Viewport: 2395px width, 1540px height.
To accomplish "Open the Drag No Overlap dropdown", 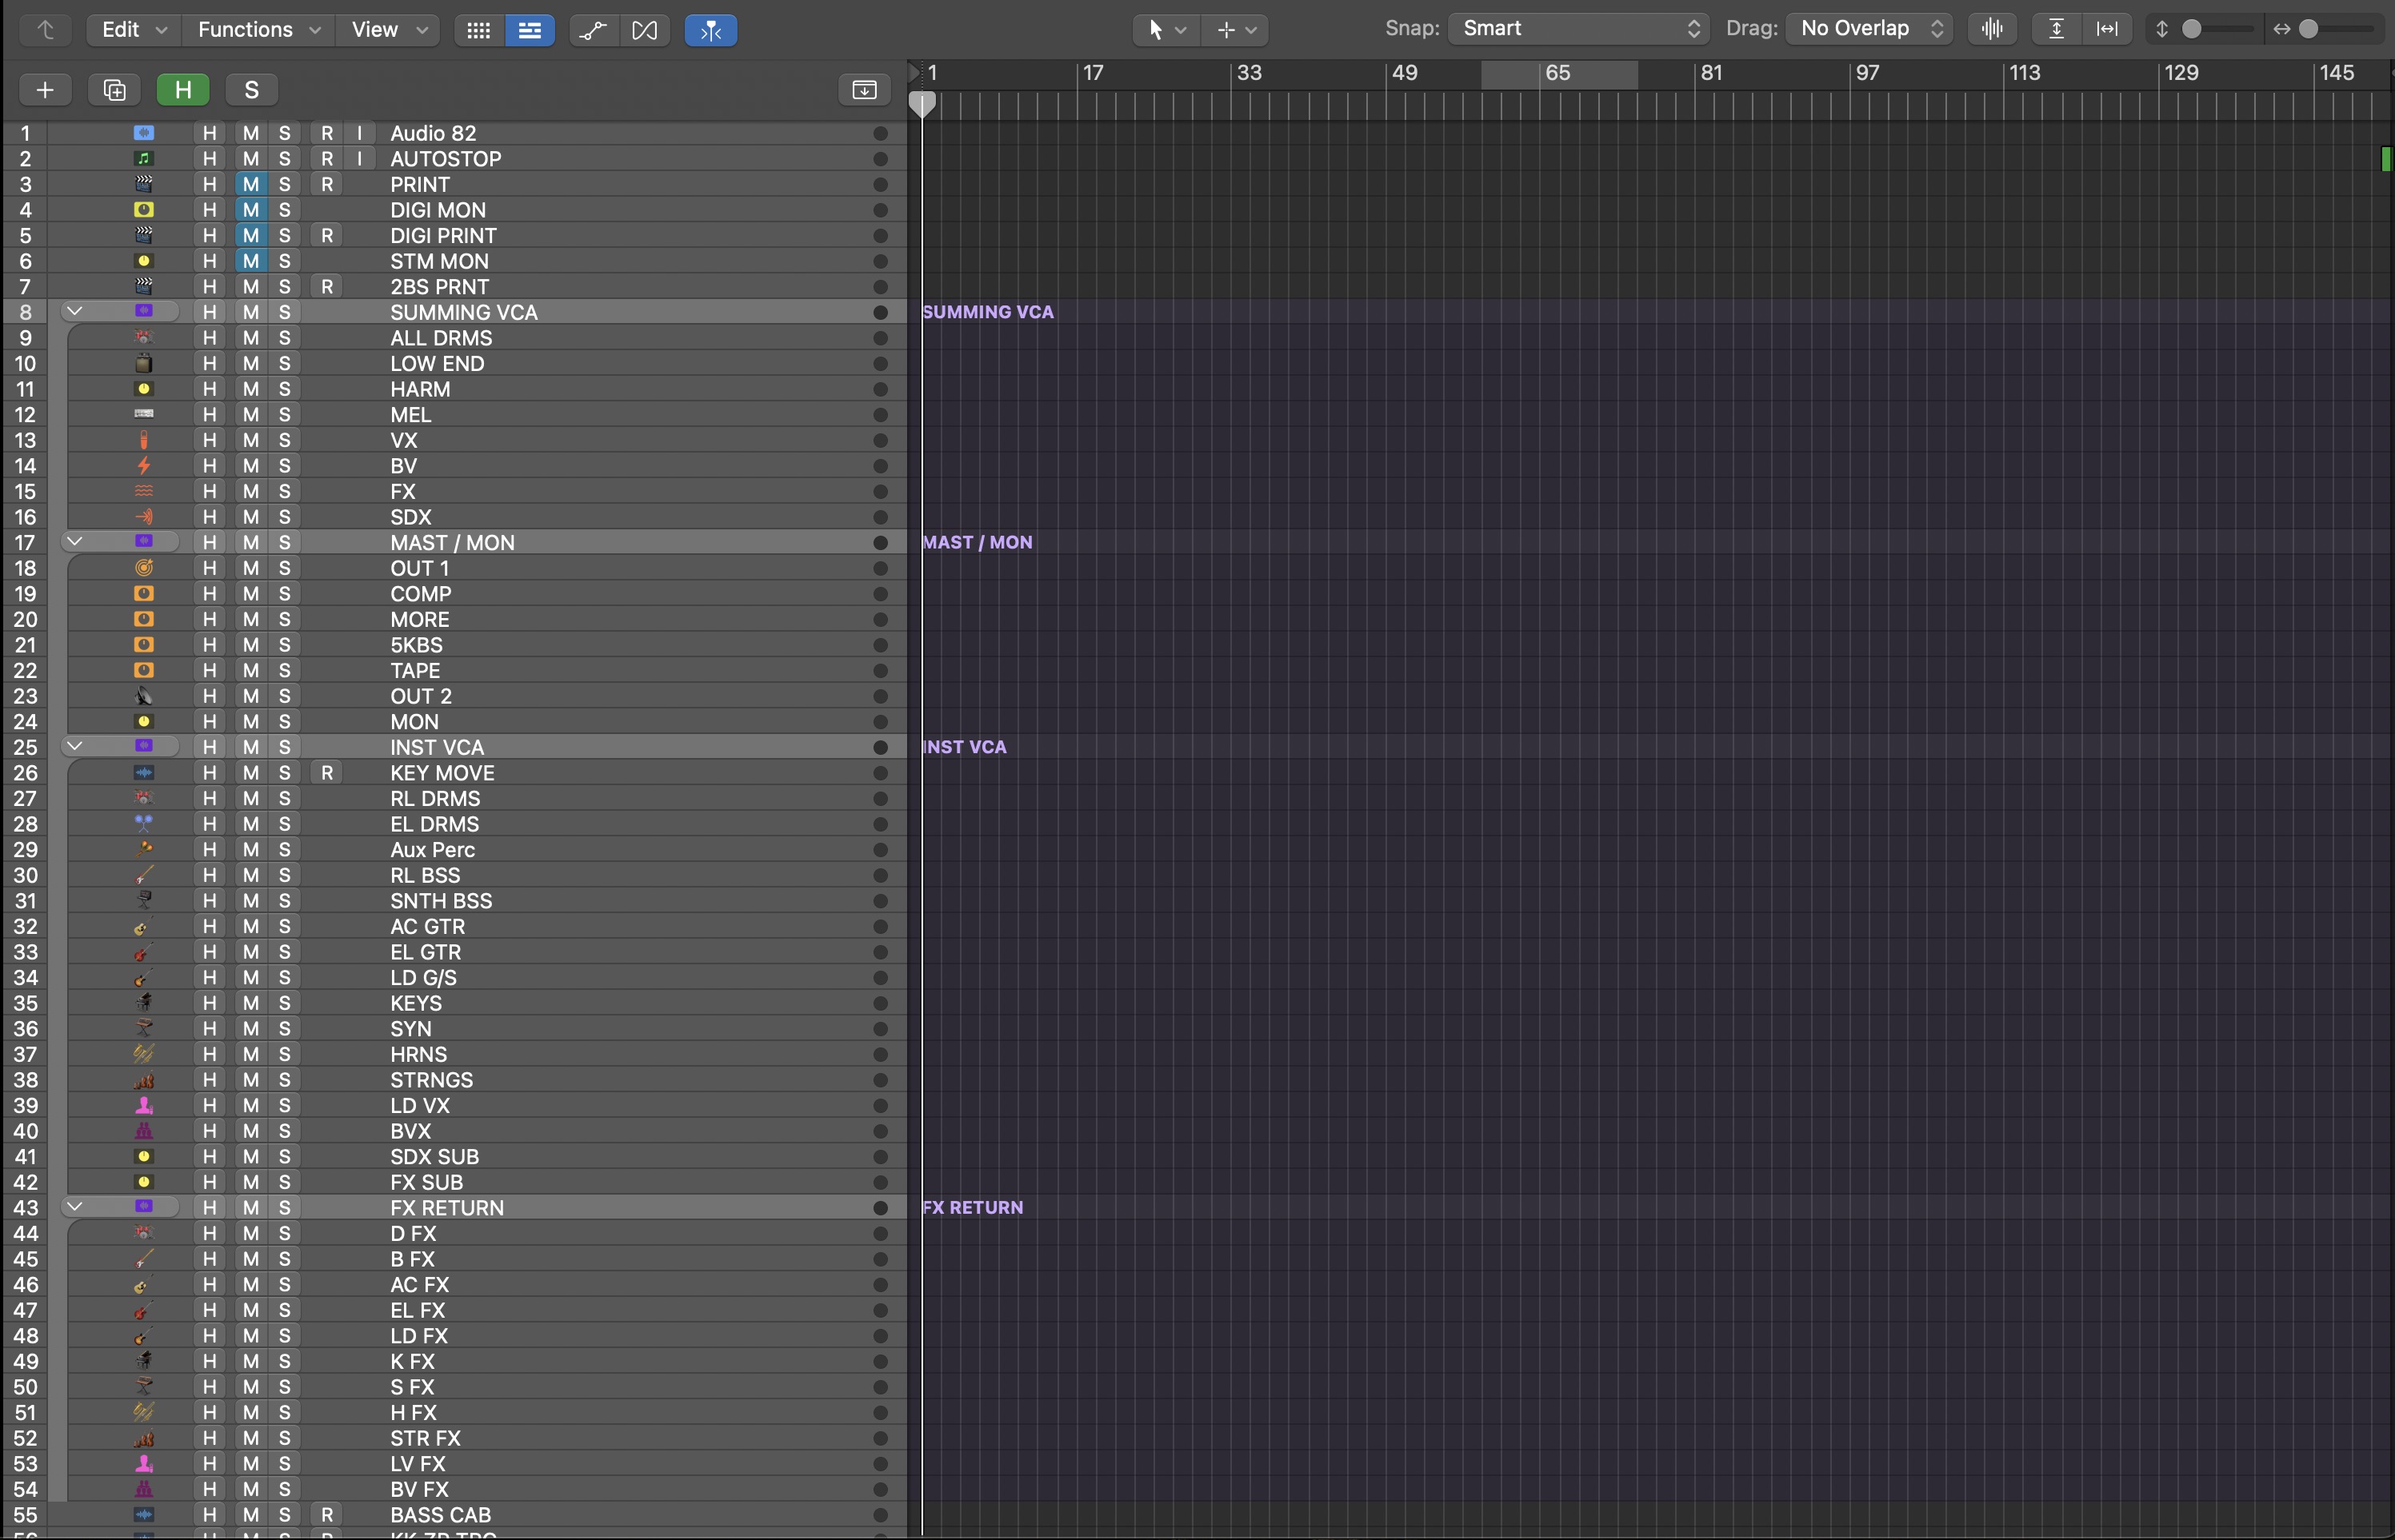I will [1869, 29].
